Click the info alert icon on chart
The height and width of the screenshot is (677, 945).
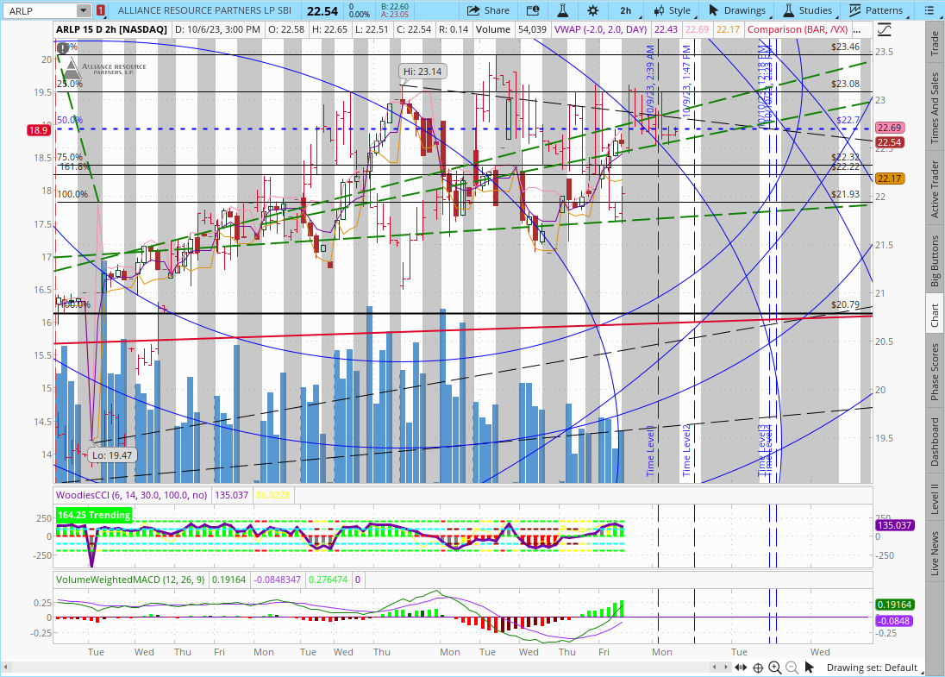click(62, 48)
